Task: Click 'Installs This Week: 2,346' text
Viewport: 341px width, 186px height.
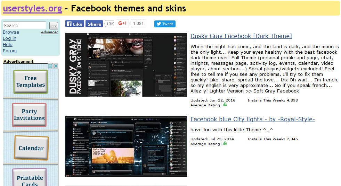Action: (x=273, y=139)
